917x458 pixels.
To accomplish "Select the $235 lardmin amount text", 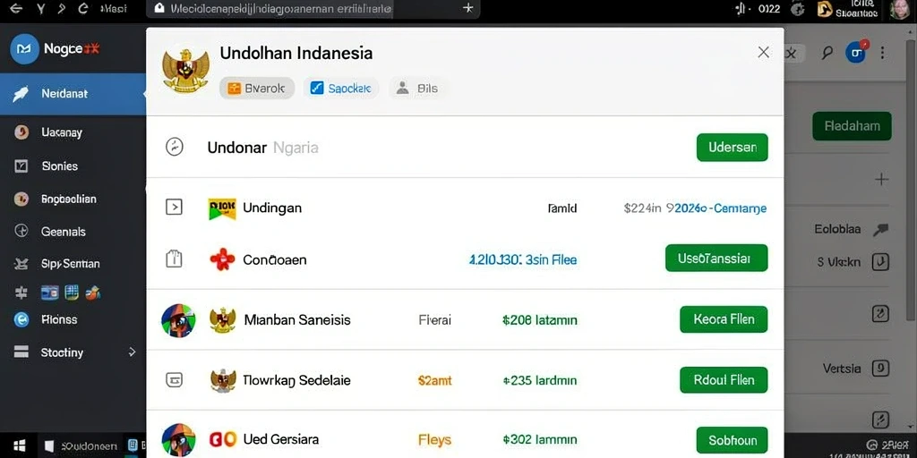I will 539,381.
